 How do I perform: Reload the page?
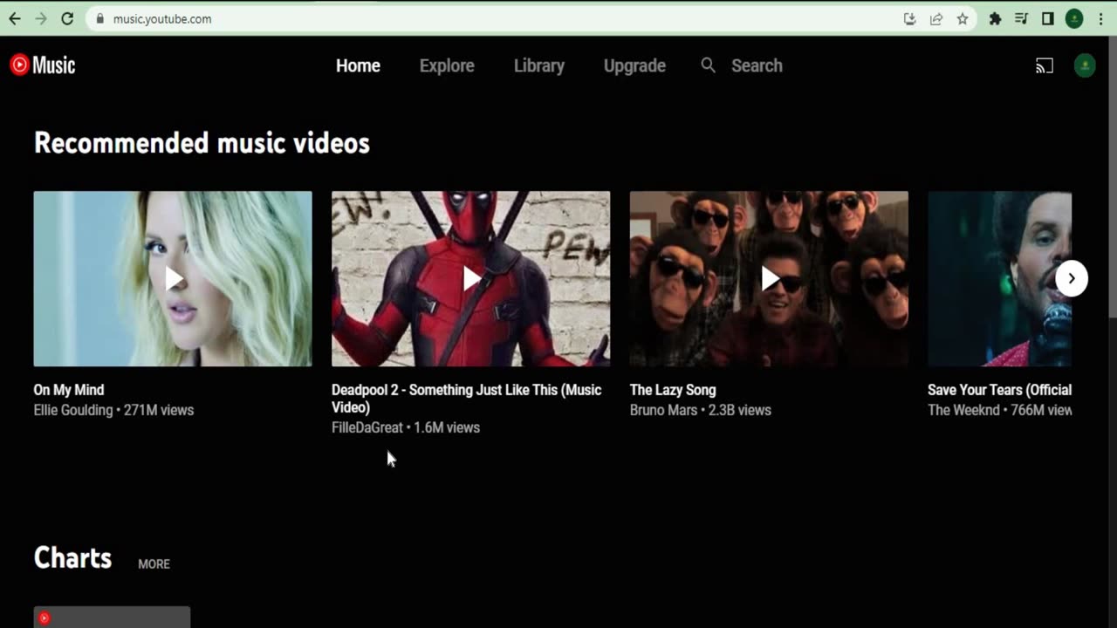coord(67,18)
